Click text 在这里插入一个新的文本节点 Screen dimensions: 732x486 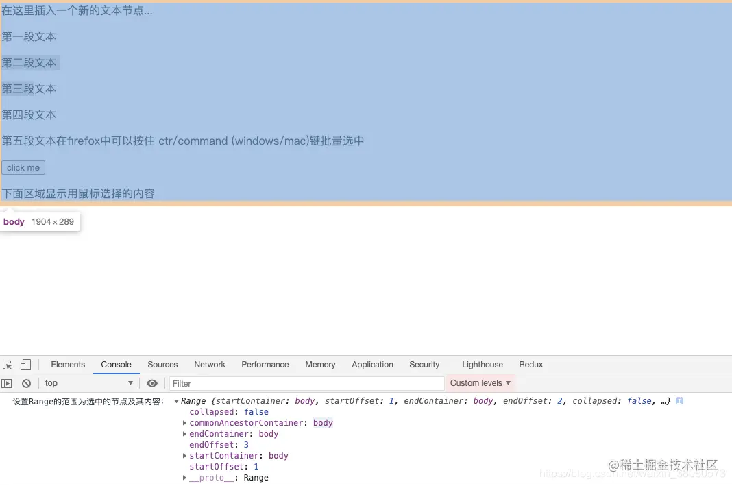(77, 11)
